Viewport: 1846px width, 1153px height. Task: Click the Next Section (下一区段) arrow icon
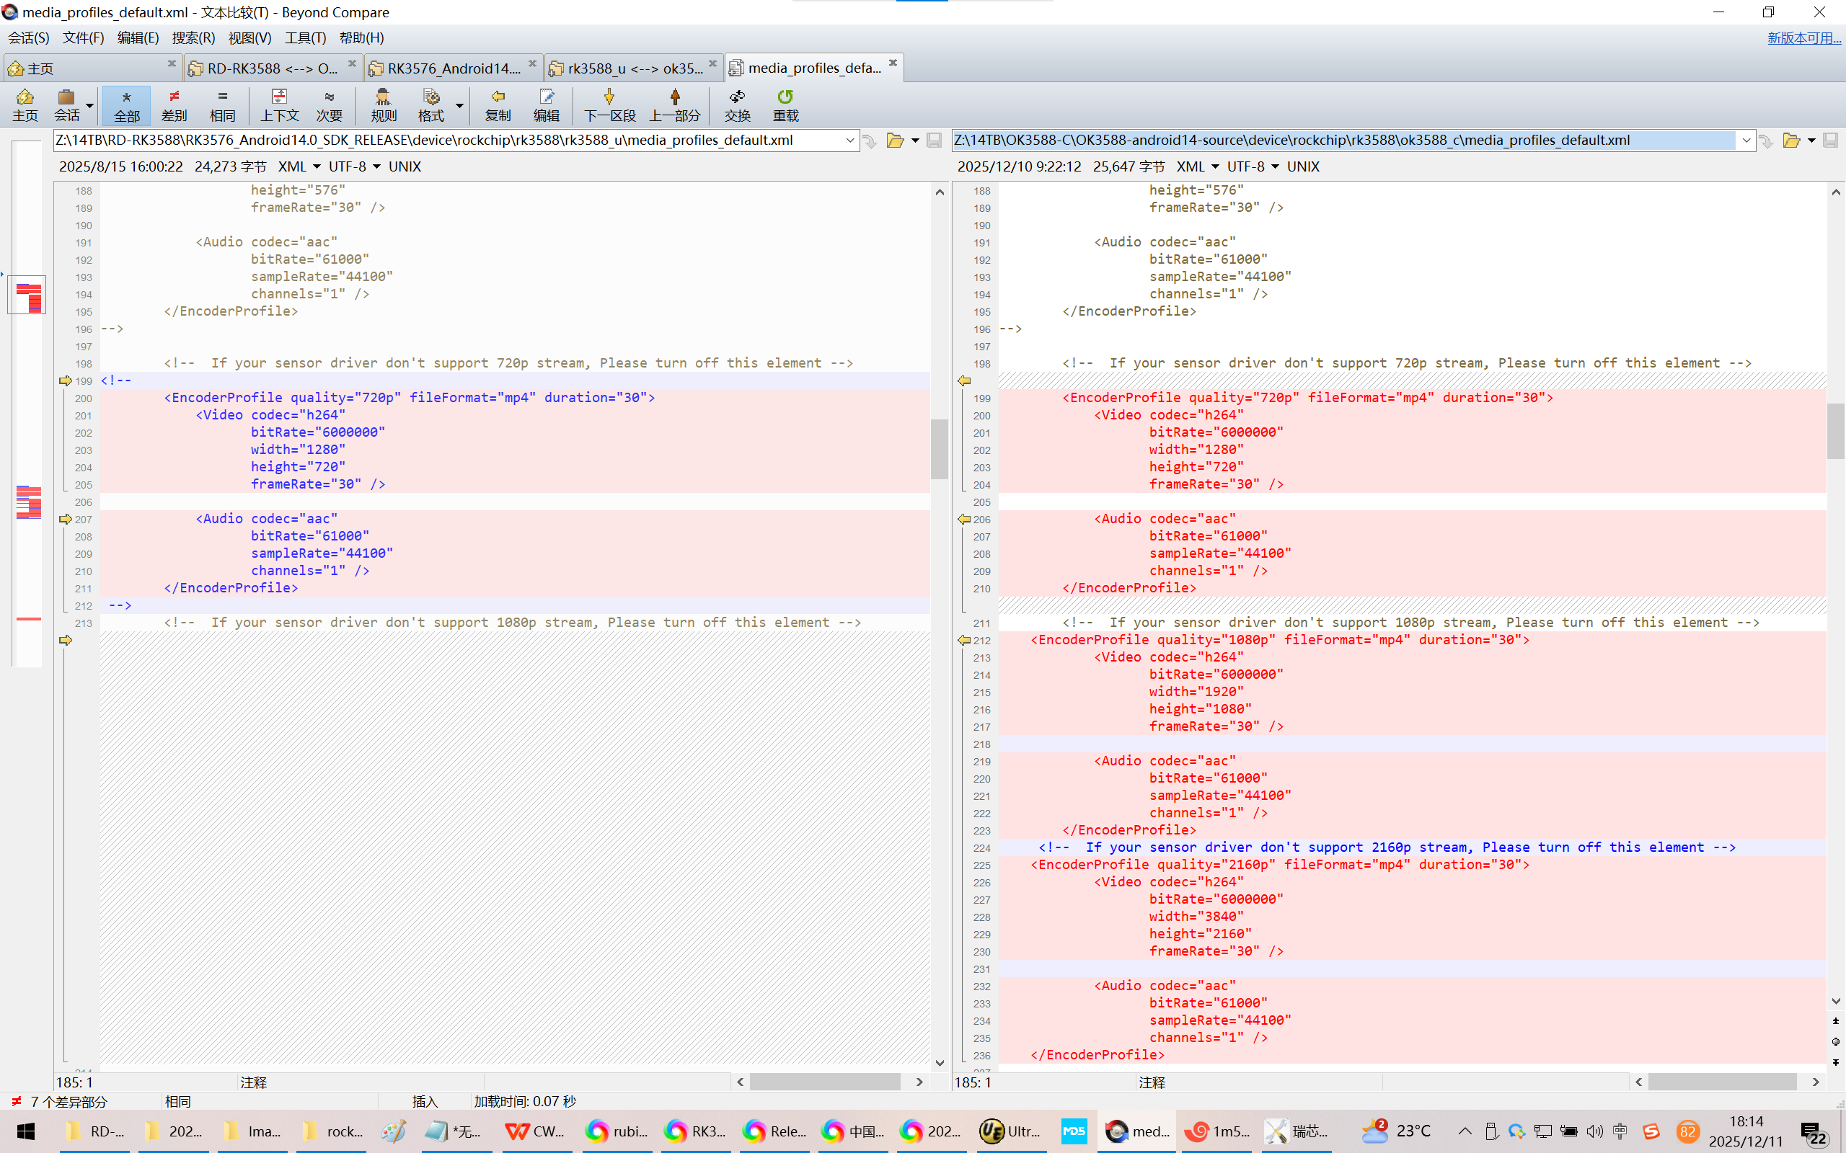coord(609,97)
